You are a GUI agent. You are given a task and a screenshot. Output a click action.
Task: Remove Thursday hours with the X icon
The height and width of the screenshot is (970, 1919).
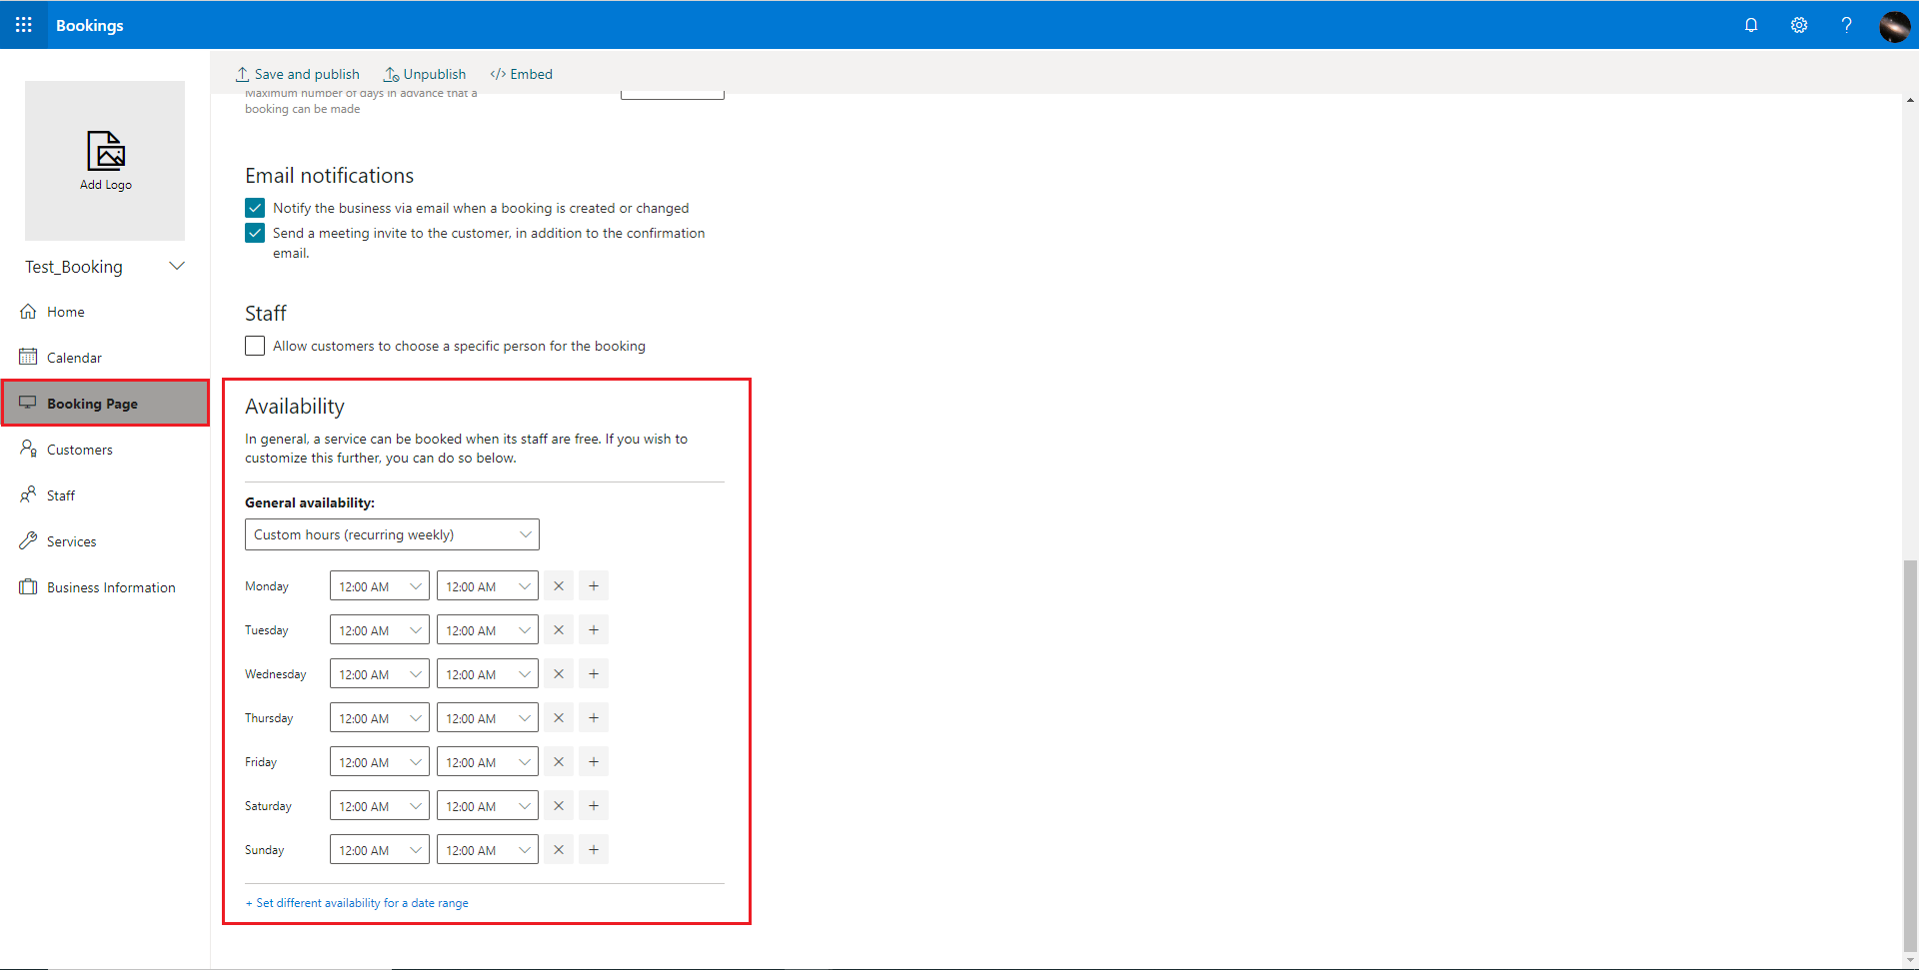(x=559, y=718)
